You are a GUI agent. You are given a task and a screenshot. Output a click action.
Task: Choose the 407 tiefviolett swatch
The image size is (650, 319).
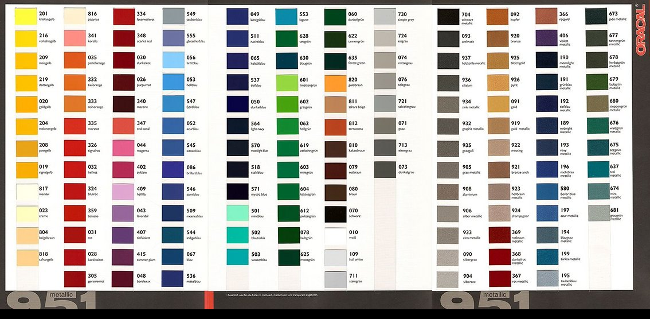pyautogui.click(x=123, y=235)
